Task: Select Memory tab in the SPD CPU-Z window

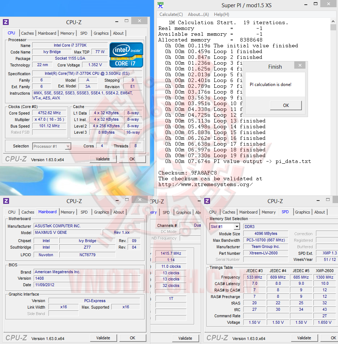Action: point(269,212)
